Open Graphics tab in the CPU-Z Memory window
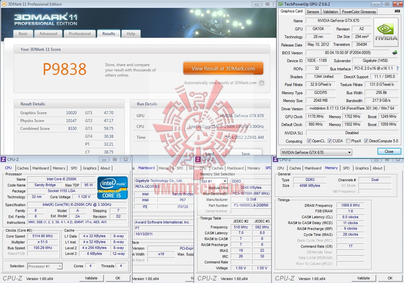The image size is (404, 283). click(362, 168)
